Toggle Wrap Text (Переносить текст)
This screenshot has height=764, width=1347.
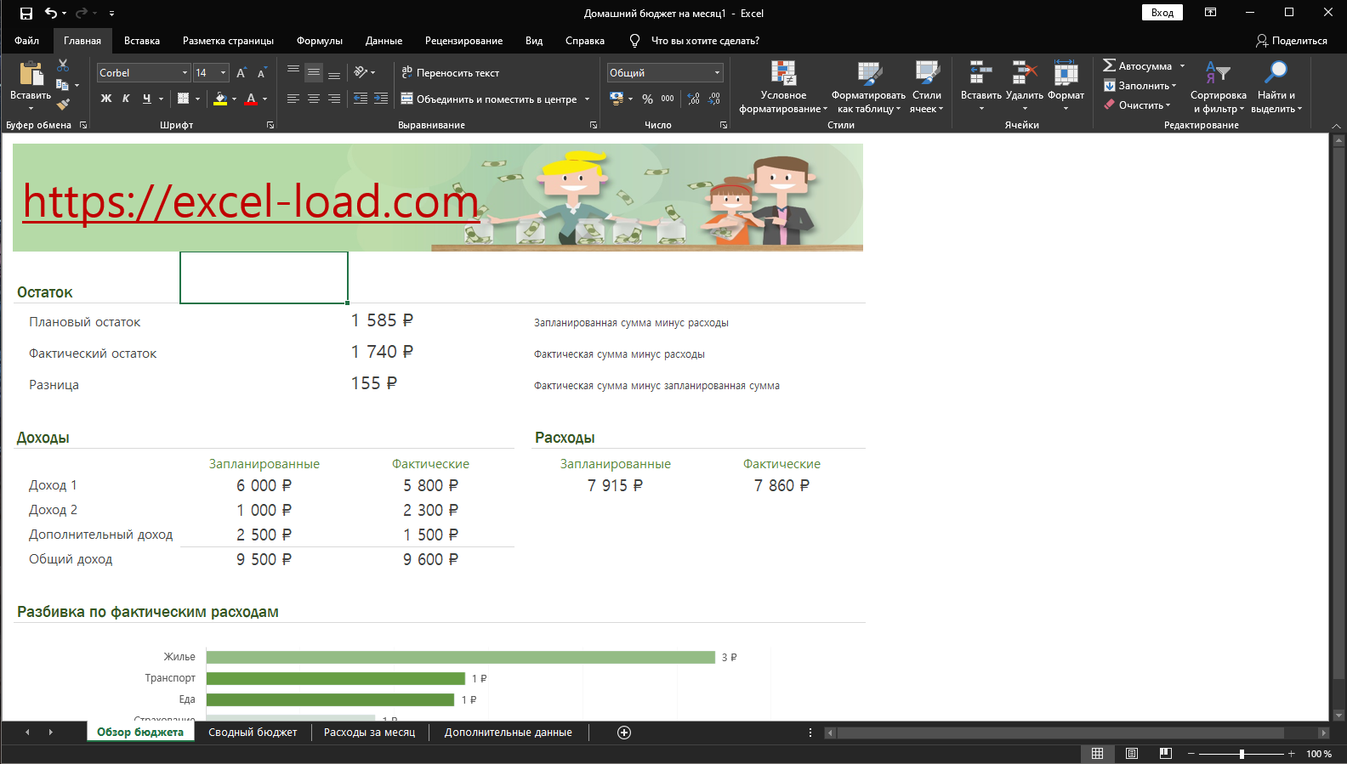(451, 73)
